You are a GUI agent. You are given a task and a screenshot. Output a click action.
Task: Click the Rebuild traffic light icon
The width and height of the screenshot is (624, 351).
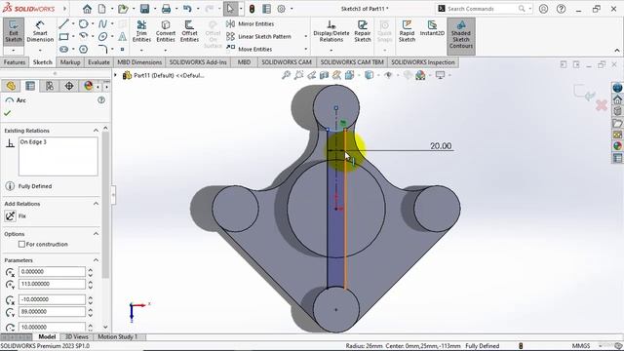pos(252,9)
